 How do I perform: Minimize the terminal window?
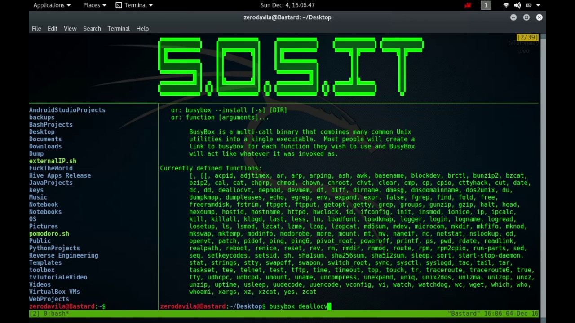tap(513, 17)
